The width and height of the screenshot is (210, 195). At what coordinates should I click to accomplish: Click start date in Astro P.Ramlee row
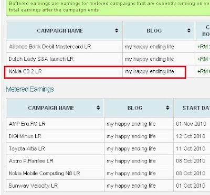191,161
